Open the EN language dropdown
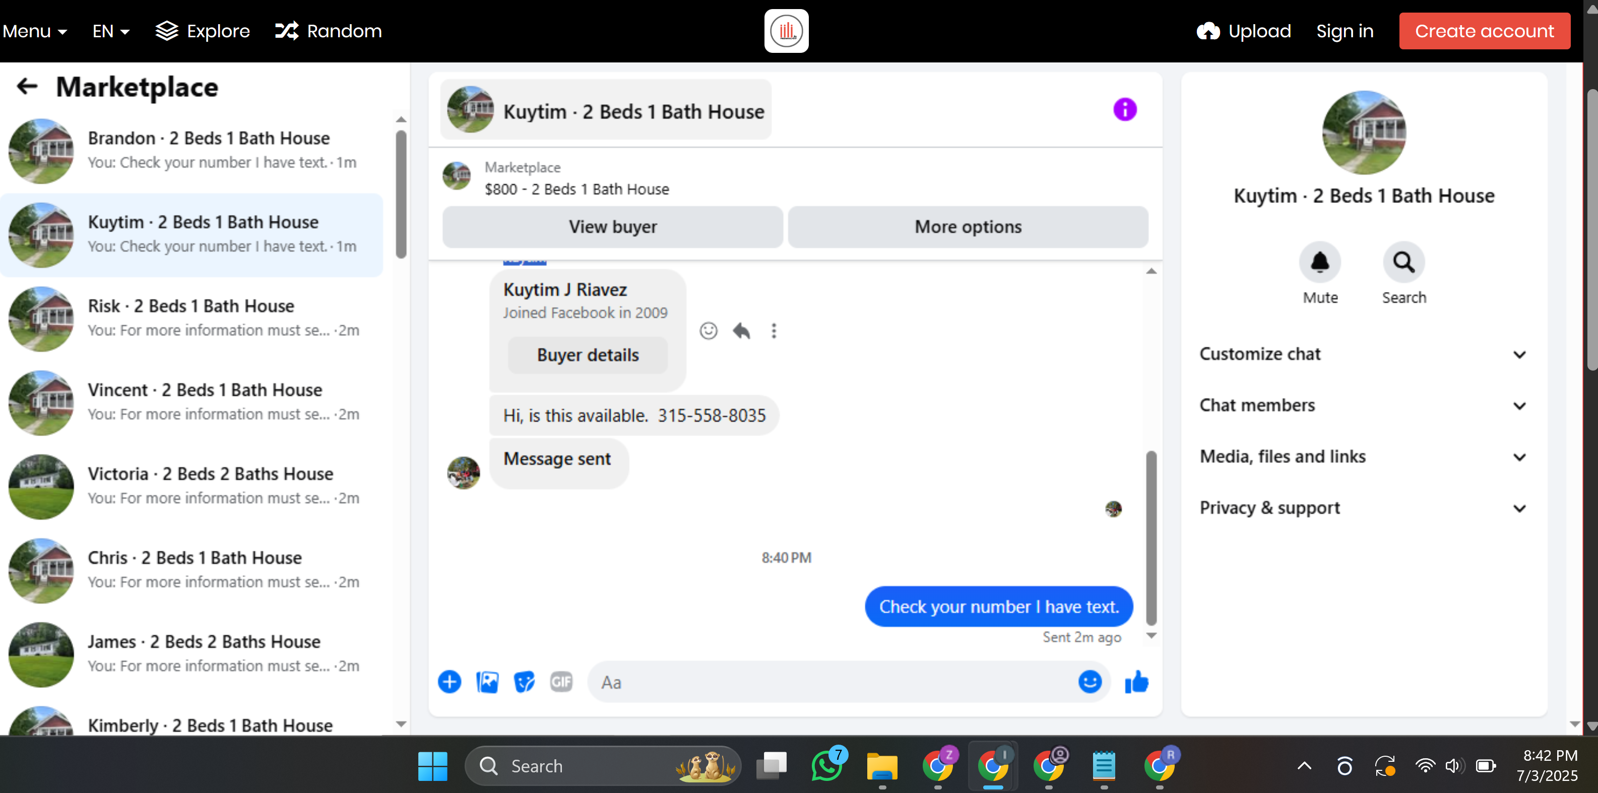The image size is (1598, 793). click(111, 31)
